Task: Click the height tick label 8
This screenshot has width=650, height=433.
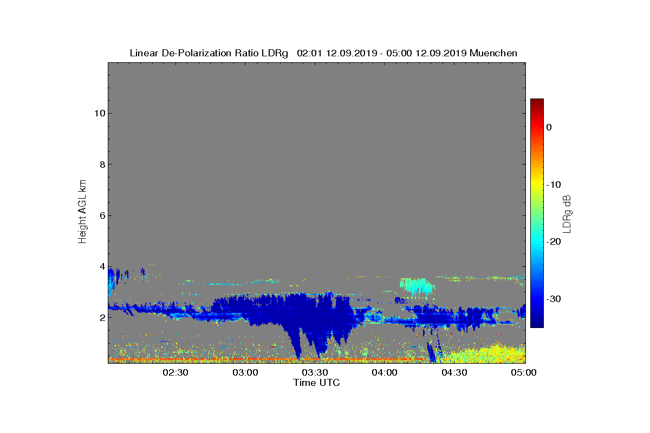Action: (101, 165)
